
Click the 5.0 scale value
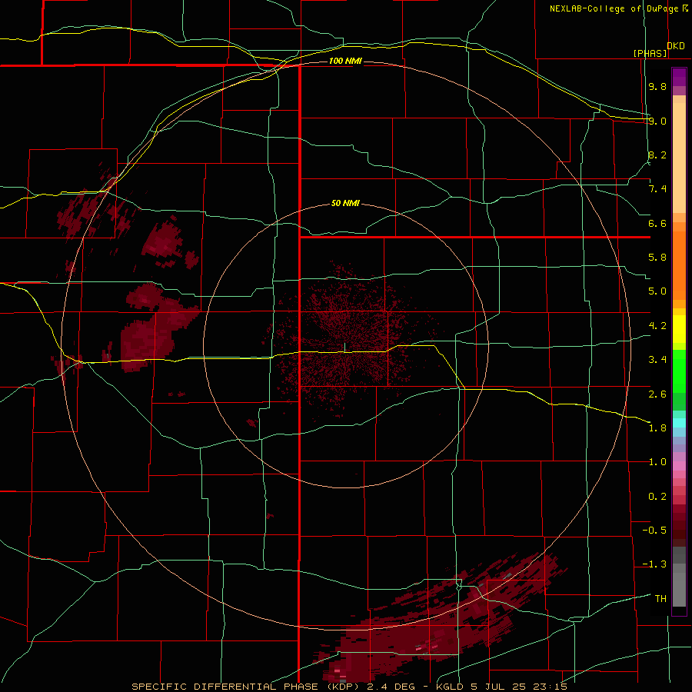tap(657, 291)
